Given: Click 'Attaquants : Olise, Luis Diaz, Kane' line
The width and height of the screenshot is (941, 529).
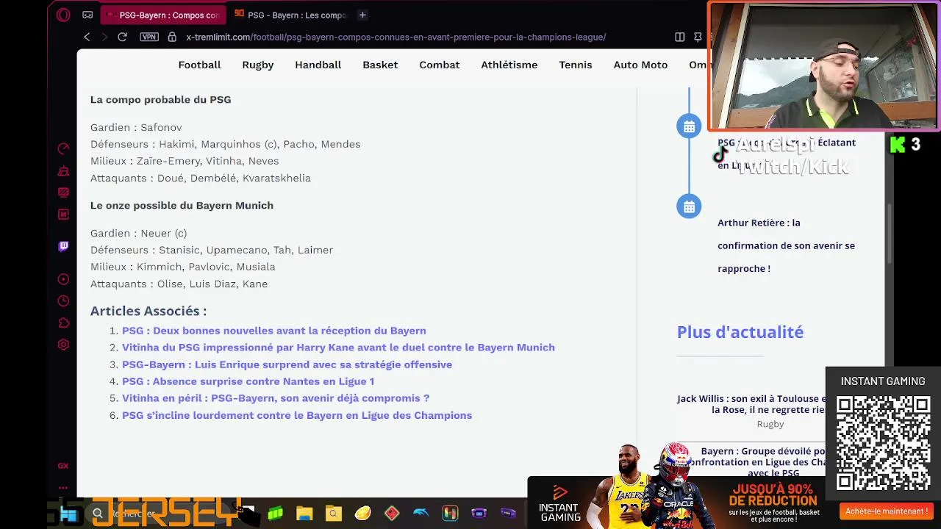Looking at the screenshot, I should click(x=179, y=284).
